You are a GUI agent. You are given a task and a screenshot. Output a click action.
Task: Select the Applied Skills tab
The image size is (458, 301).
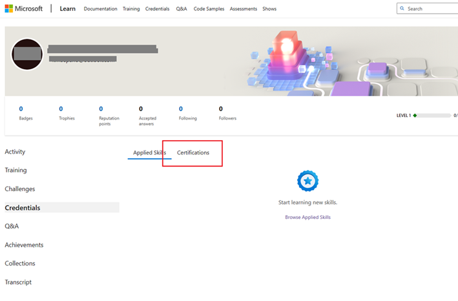149,152
